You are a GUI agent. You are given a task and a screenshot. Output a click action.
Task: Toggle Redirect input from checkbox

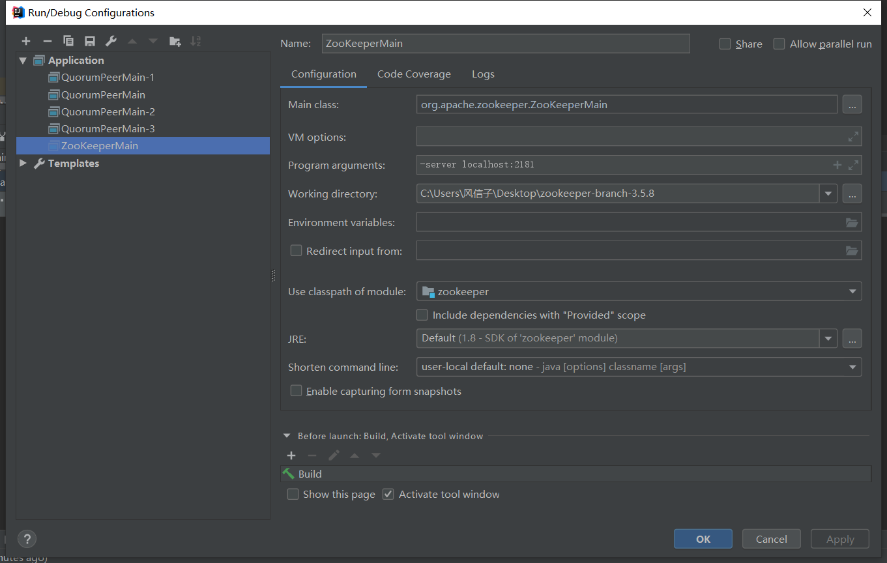(296, 250)
